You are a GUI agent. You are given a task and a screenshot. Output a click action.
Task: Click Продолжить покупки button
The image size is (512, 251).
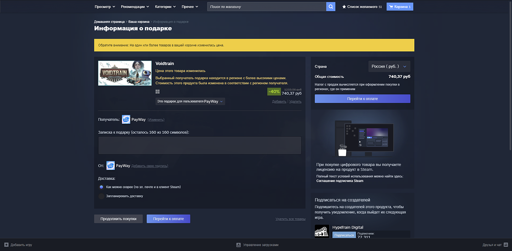pyautogui.click(x=118, y=219)
